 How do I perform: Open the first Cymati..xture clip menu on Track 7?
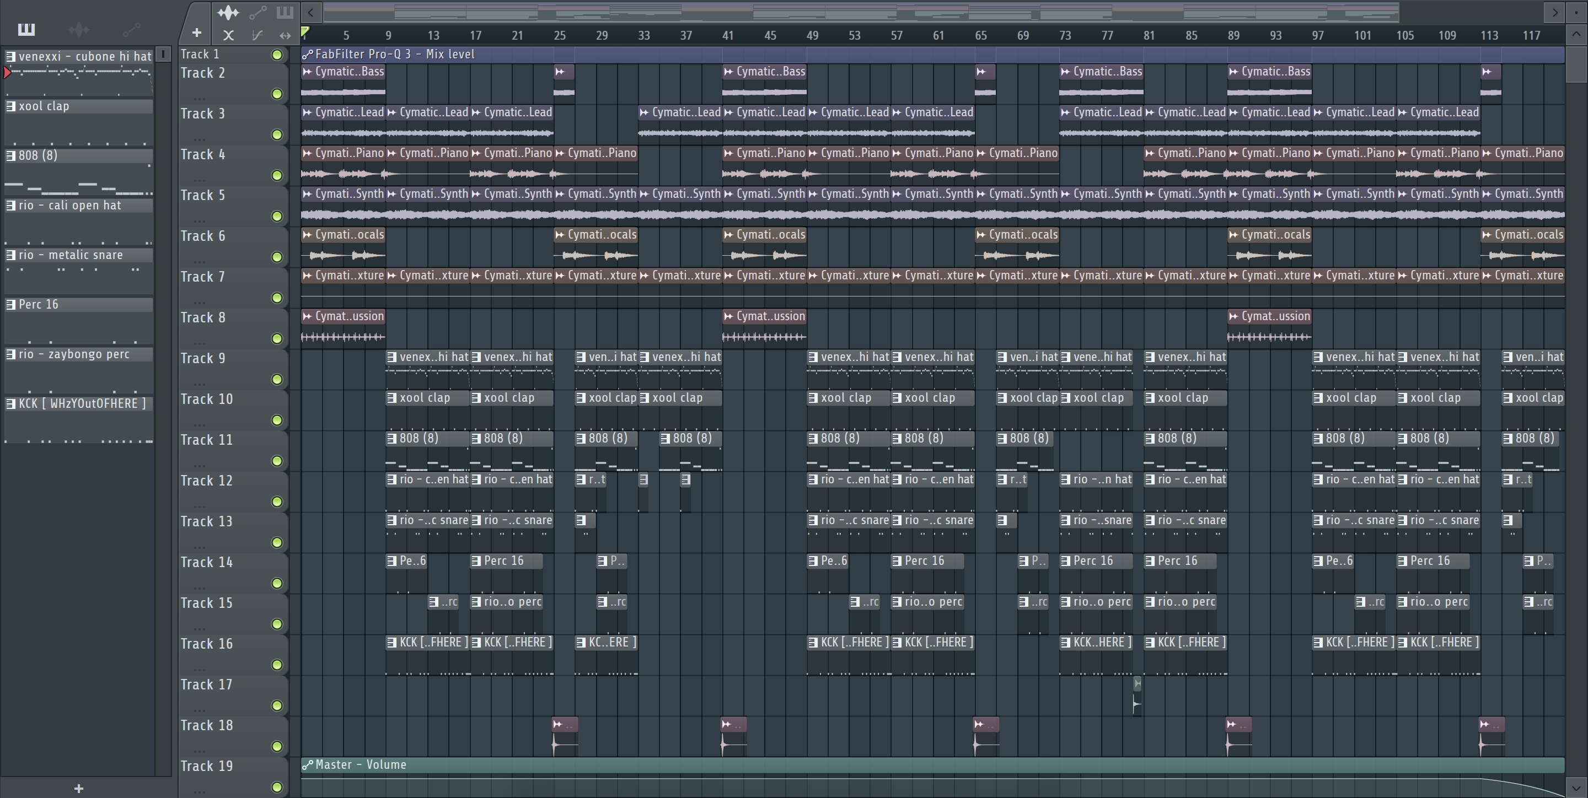(x=308, y=276)
